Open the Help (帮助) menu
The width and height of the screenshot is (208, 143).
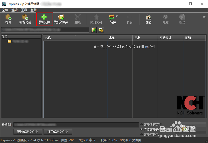(34, 10)
